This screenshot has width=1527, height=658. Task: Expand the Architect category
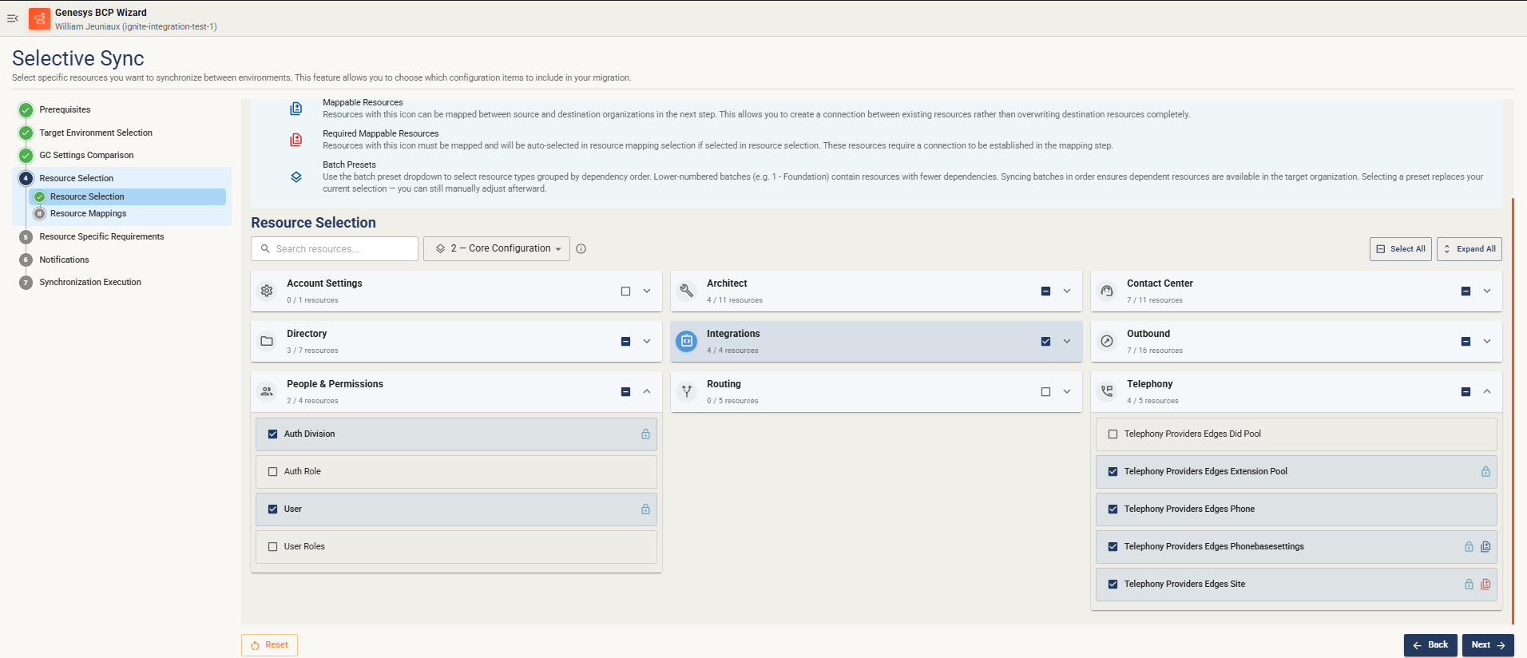[1067, 291]
